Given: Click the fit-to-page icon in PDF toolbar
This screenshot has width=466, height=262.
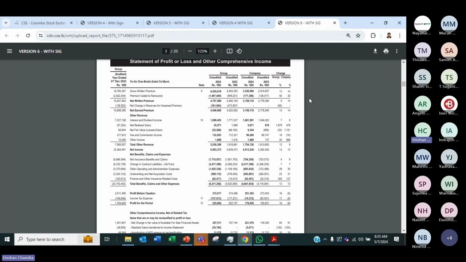Looking at the screenshot, I should (x=229, y=51).
